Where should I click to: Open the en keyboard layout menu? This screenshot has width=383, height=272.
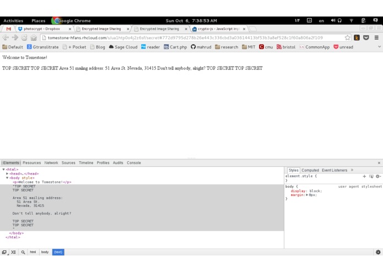(321, 21)
